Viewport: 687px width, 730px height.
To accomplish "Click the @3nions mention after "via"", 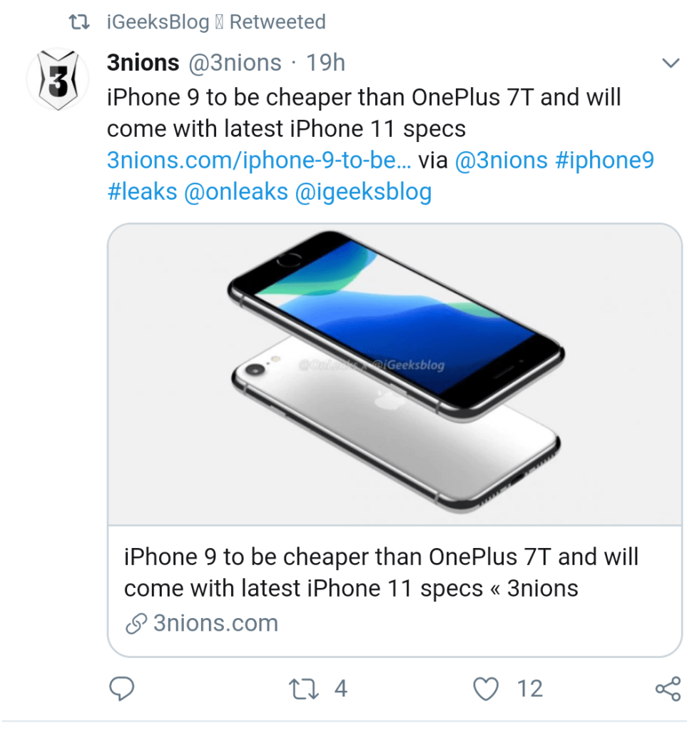I will pos(501,160).
